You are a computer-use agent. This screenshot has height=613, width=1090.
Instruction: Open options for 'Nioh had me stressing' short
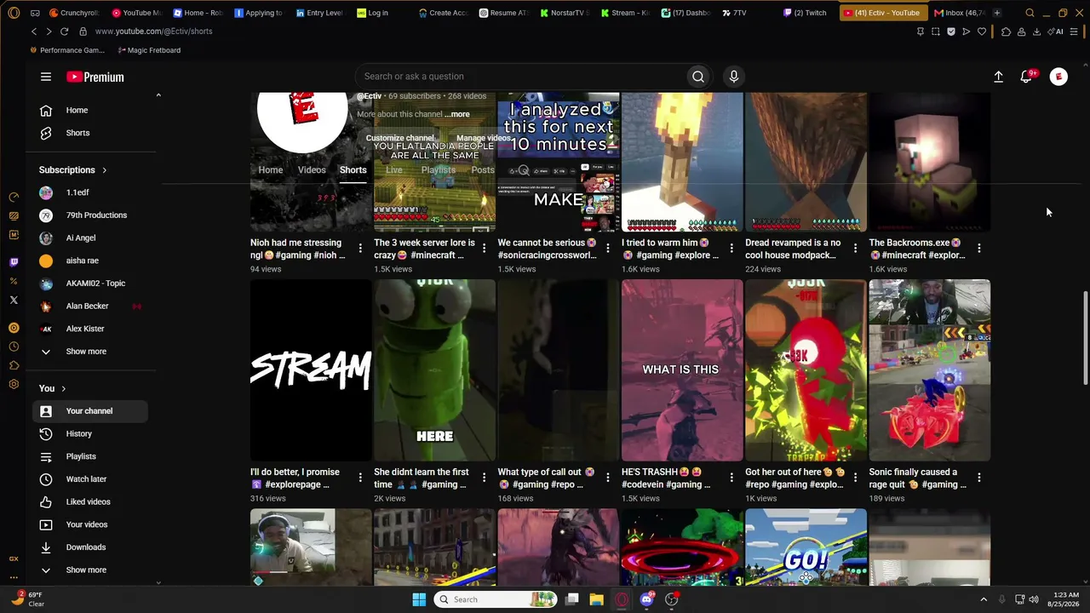pos(360,249)
